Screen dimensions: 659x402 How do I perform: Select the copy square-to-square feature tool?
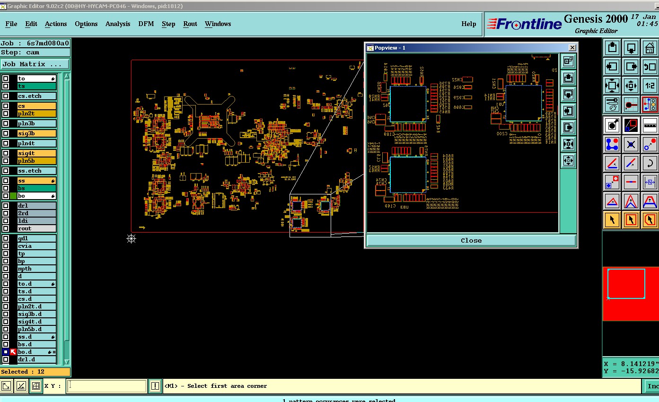click(612, 182)
